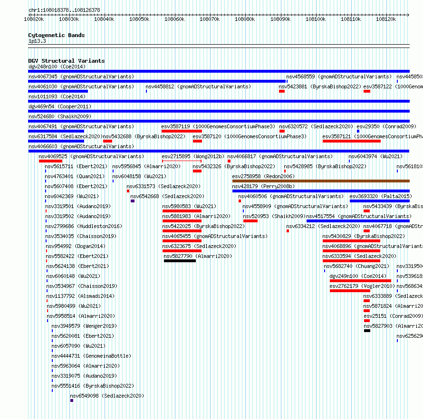Click the red bar under esv3587120

click(x=197, y=141)
